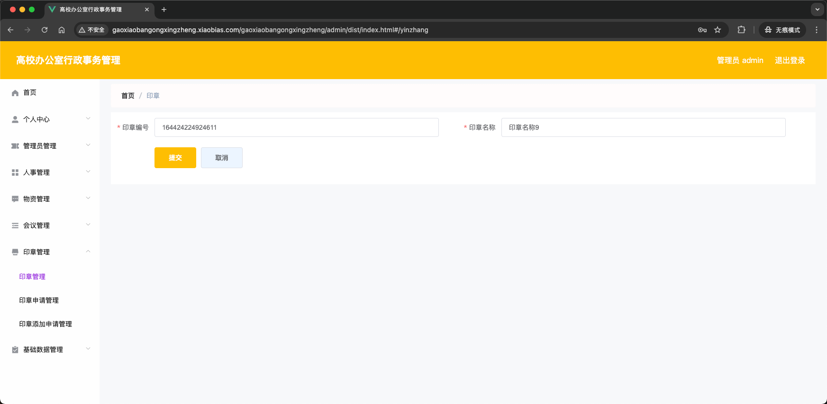
Task: Open 首页 in the sidebar
Action: coord(50,93)
